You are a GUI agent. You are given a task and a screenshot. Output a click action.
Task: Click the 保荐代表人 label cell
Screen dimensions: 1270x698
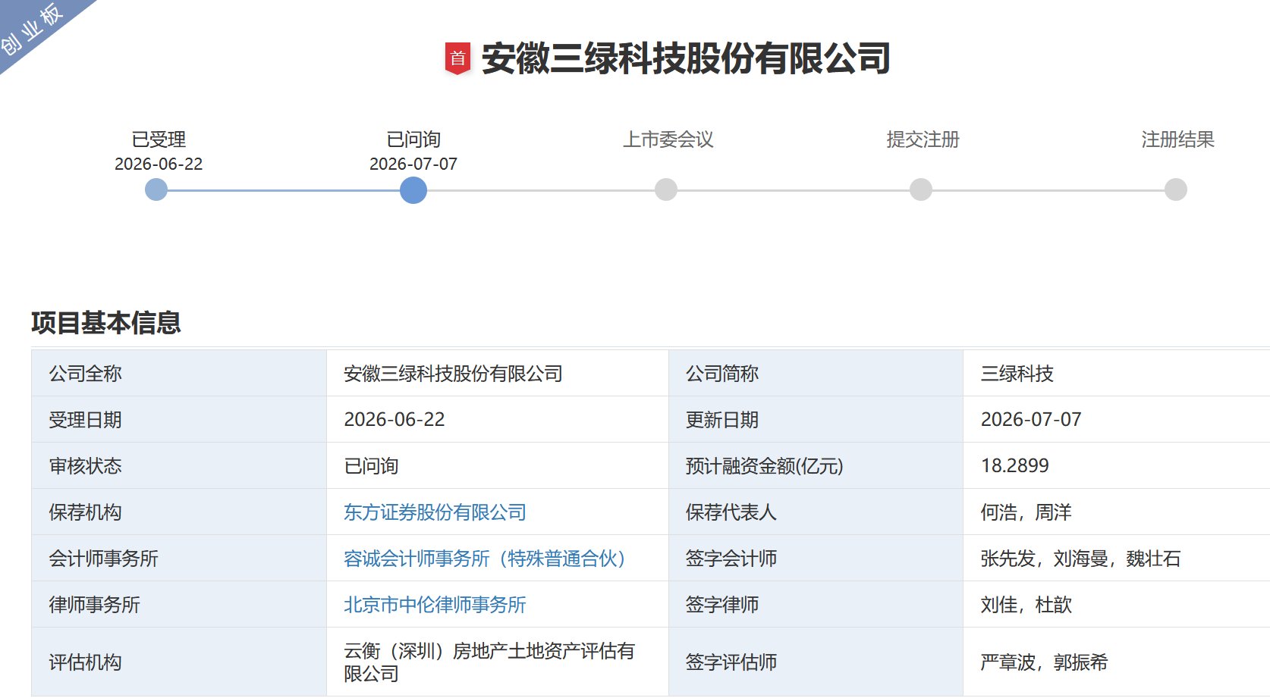click(816, 512)
